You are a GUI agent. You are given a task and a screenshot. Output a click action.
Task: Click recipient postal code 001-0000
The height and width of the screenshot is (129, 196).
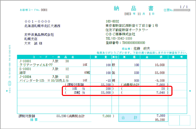37,21
